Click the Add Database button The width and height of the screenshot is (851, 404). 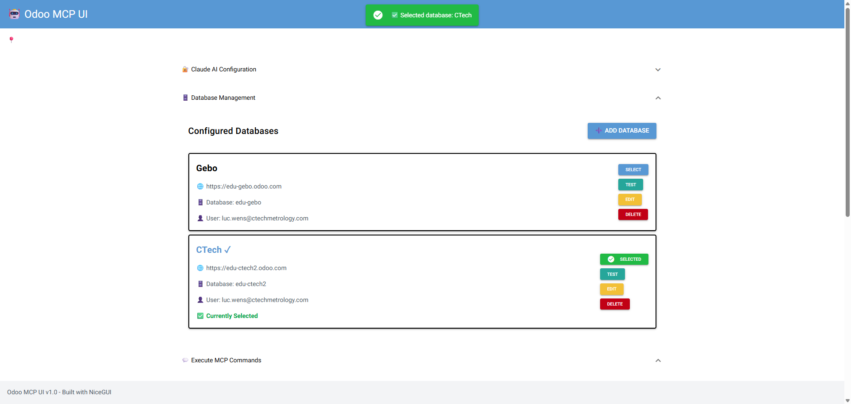tap(622, 131)
